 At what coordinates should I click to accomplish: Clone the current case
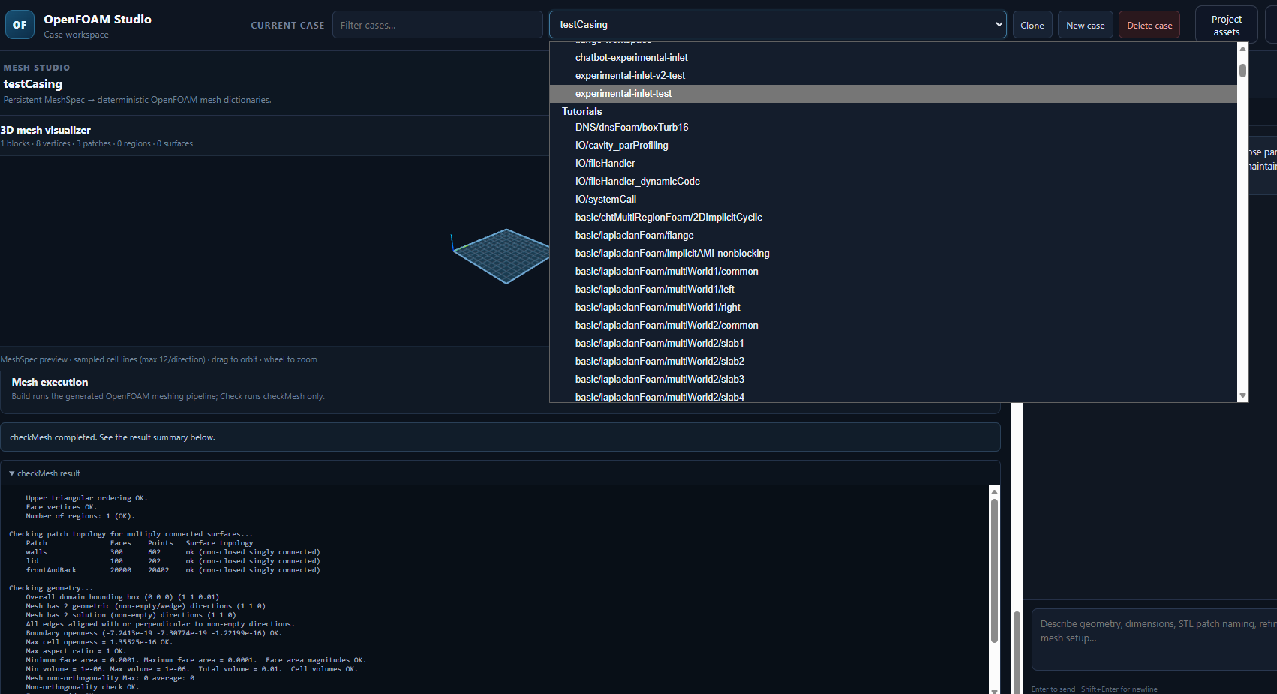(x=1032, y=25)
